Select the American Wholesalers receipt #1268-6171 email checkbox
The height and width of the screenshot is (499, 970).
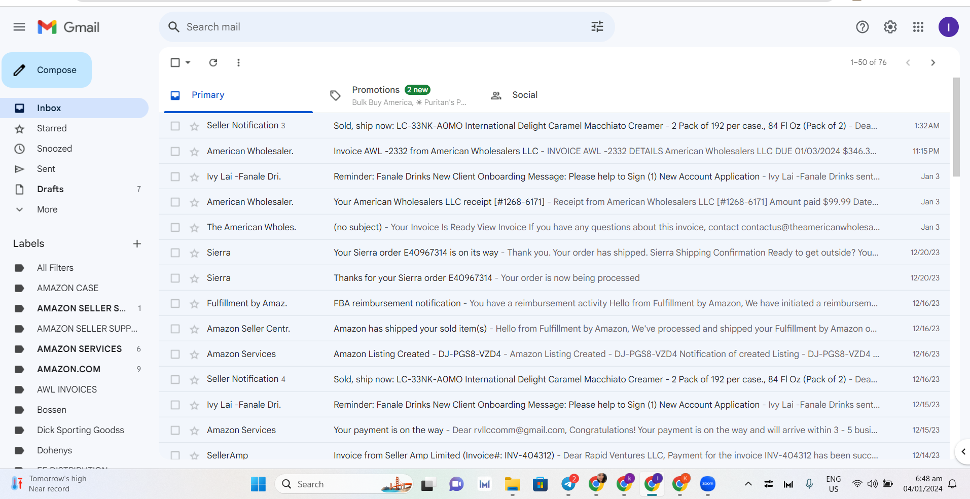click(175, 202)
